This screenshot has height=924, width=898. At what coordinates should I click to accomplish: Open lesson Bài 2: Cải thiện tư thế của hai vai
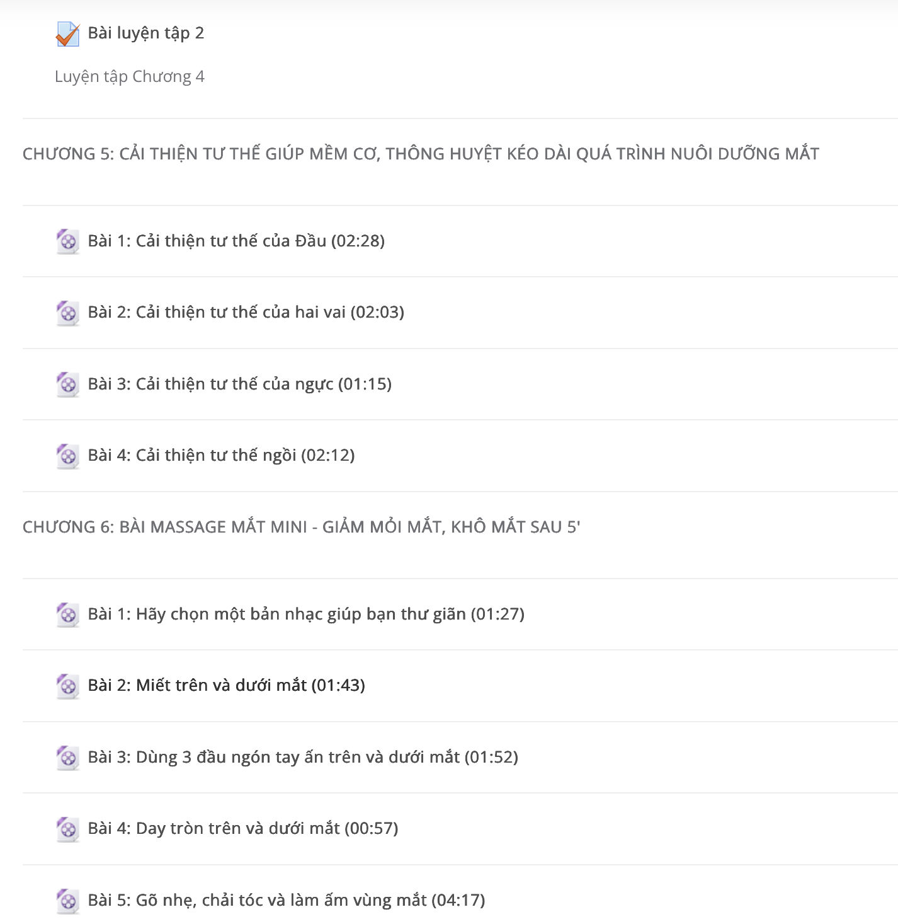[246, 312]
